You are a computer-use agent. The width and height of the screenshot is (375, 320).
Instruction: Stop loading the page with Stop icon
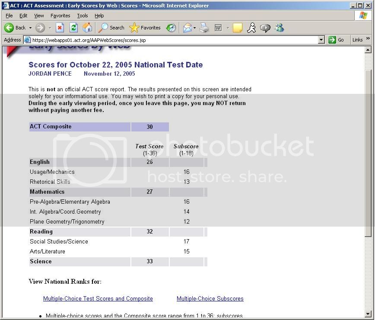click(60, 28)
